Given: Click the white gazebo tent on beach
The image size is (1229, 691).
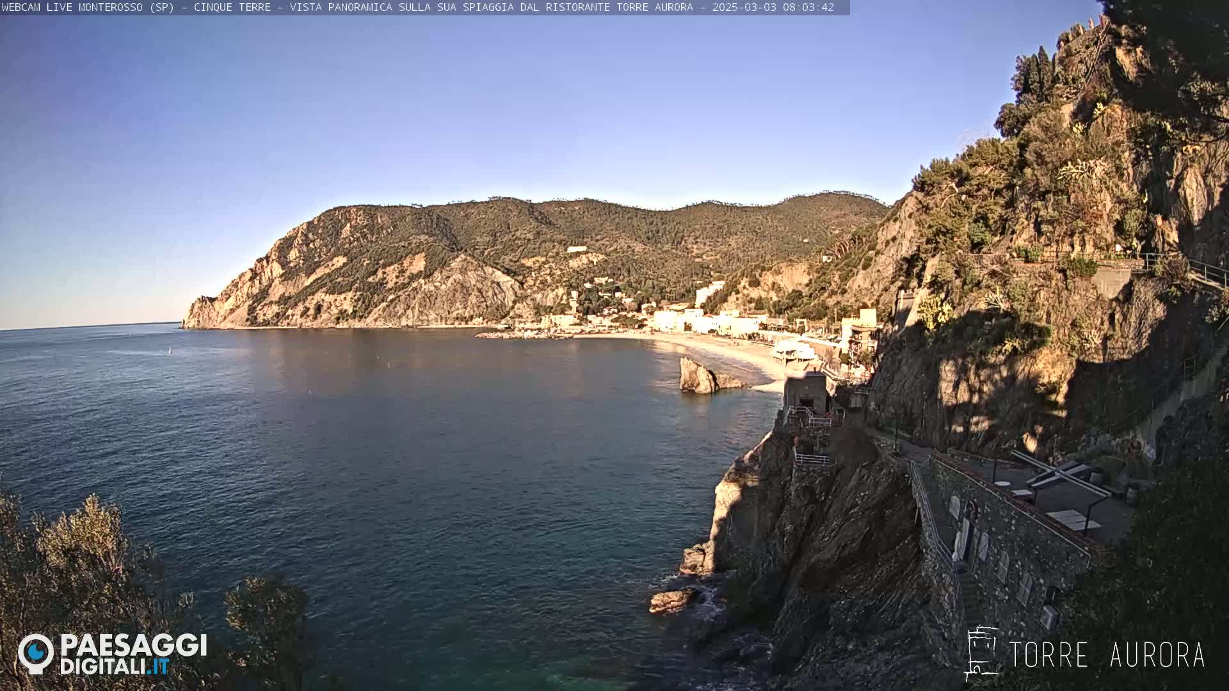Looking at the screenshot, I should (x=792, y=349).
